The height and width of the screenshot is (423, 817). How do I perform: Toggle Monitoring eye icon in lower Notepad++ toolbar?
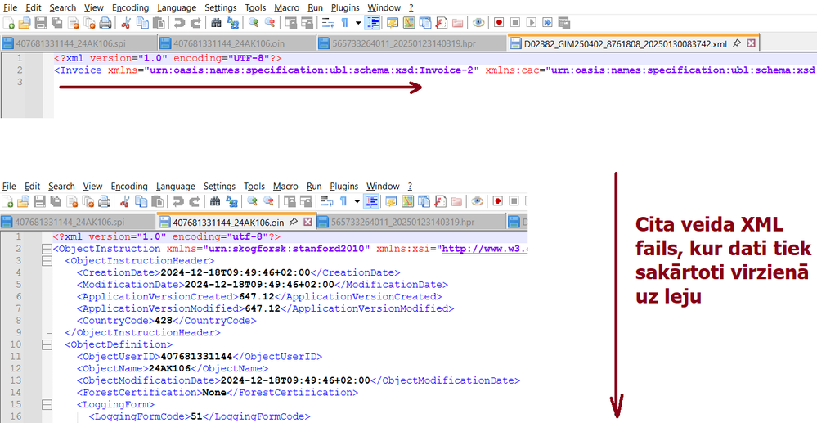tap(478, 200)
